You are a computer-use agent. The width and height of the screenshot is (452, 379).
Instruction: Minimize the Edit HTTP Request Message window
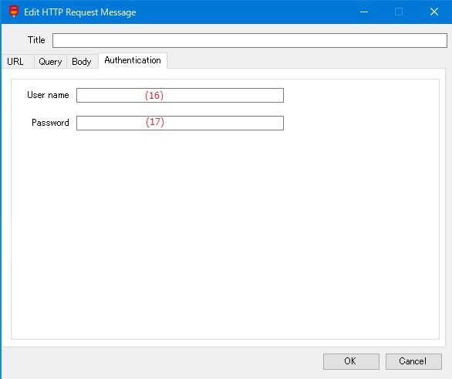(x=364, y=12)
